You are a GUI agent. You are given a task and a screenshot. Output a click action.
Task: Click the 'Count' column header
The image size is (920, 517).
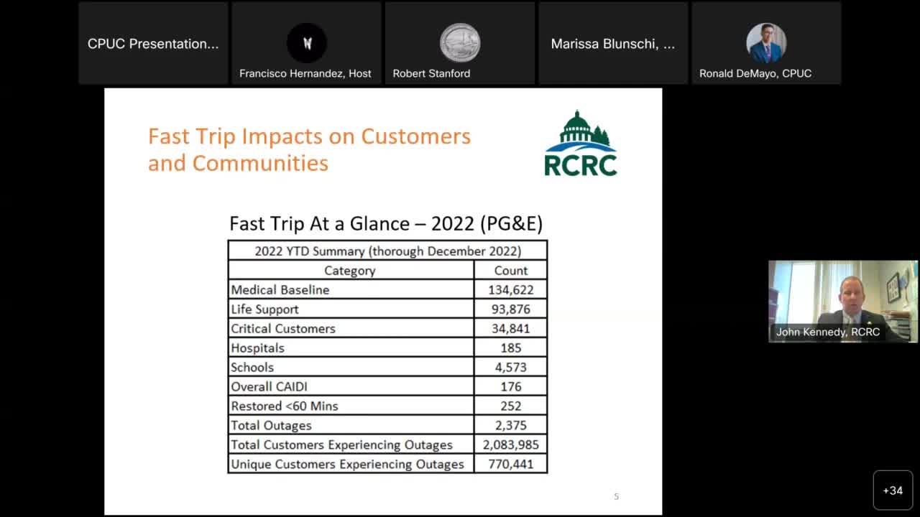pyautogui.click(x=511, y=271)
